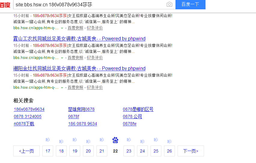Go to results page 23
The height and width of the screenshot is (163, 256).
point(129,151)
